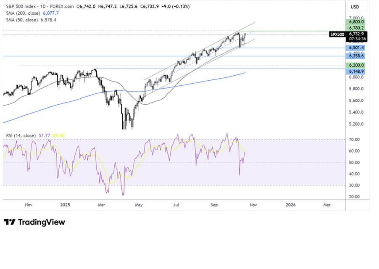Click the SMA (200, close) legend label
The width and height of the screenshot is (379, 269).
click(x=23, y=13)
